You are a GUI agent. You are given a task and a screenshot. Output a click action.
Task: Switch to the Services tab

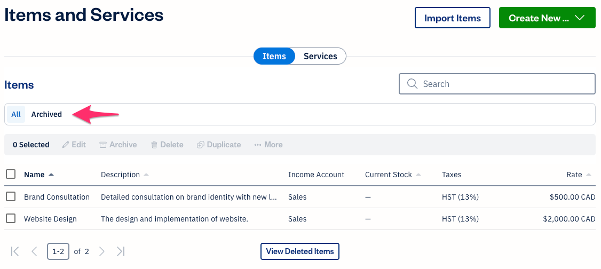320,56
